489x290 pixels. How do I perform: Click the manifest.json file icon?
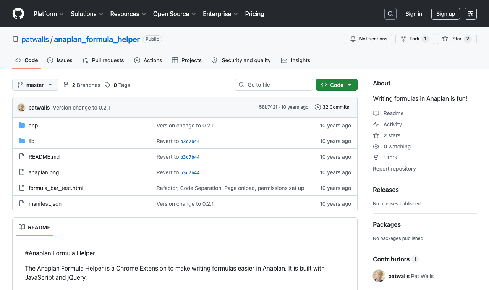click(22, 204)
